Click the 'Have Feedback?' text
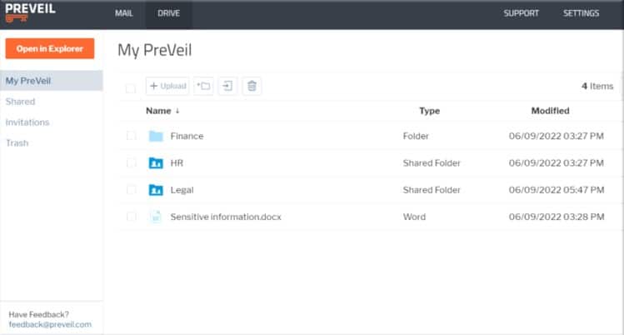 38,315
